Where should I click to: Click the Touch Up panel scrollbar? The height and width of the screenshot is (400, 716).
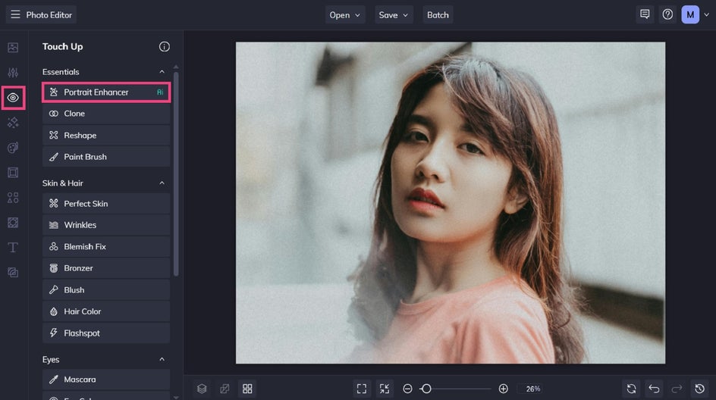click(176, 173)
